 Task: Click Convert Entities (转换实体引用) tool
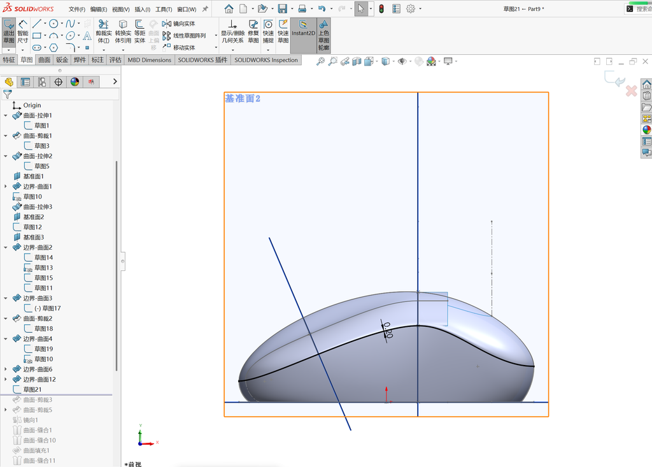123,32
